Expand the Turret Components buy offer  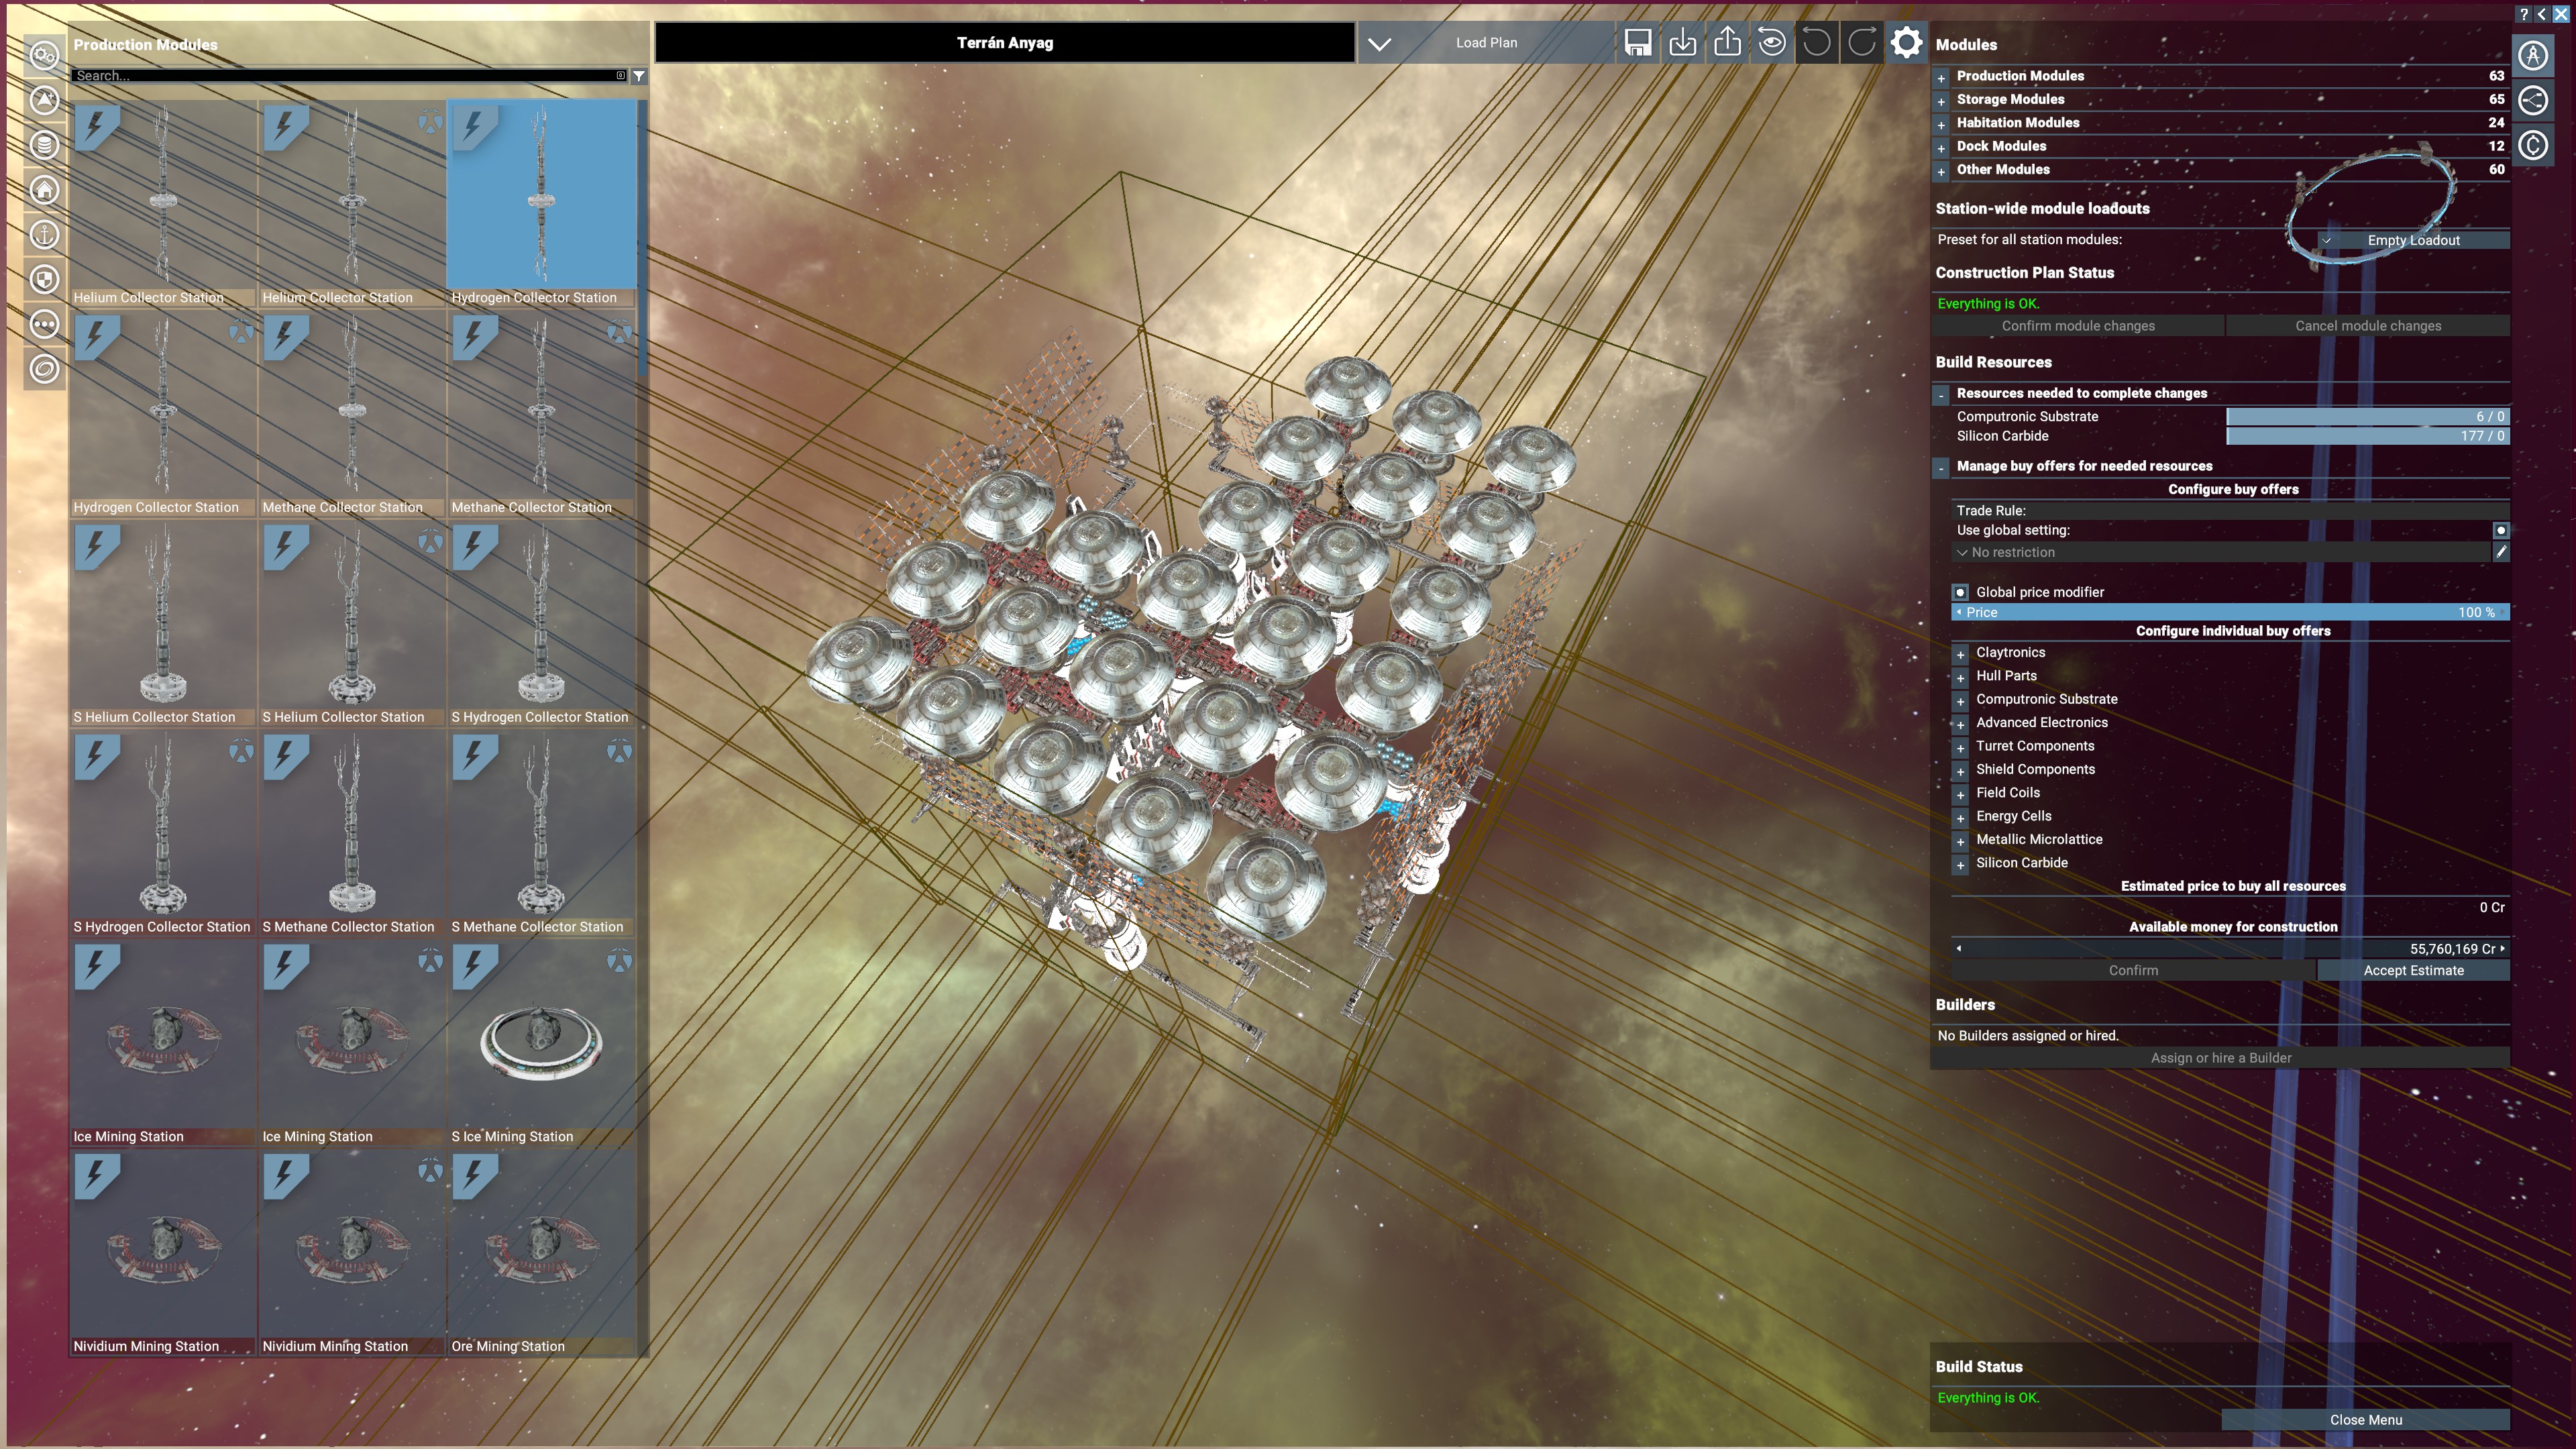coord(1961,747)
